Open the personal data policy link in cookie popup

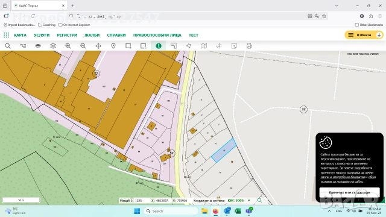coord(347,175)
